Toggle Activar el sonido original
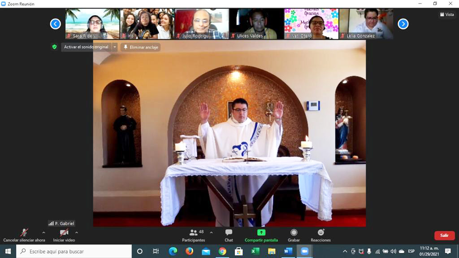Screen dimensions: 459x258 tap(86, 47)
